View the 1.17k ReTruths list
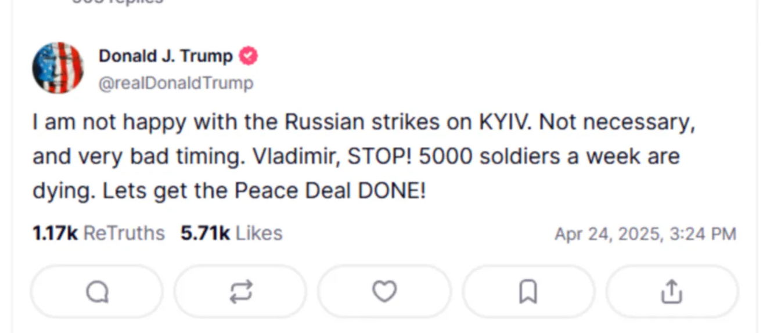The width and height of the screenshot is (763, 333). pos(99,233)
